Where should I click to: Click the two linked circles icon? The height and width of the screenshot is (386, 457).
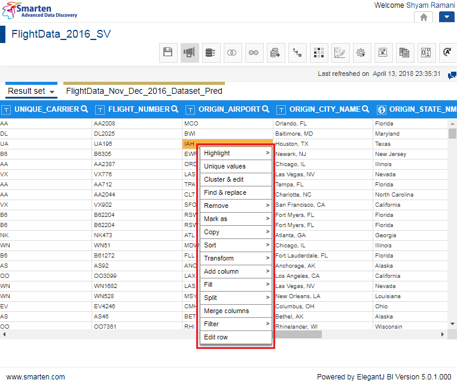(x=254, y=53)
